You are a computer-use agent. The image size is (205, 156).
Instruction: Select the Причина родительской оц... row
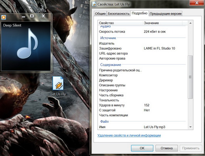[143, 70]
